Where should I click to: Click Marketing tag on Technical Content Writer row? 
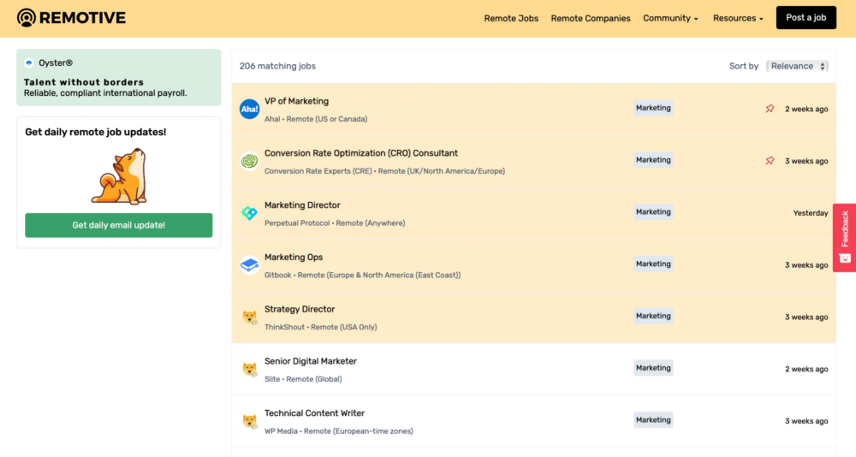[653, 419]
